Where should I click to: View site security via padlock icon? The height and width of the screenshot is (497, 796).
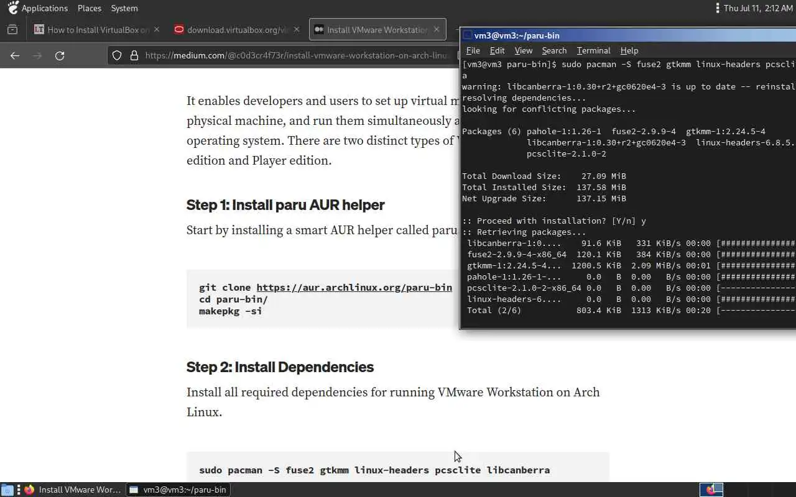(x=134, y=55)
